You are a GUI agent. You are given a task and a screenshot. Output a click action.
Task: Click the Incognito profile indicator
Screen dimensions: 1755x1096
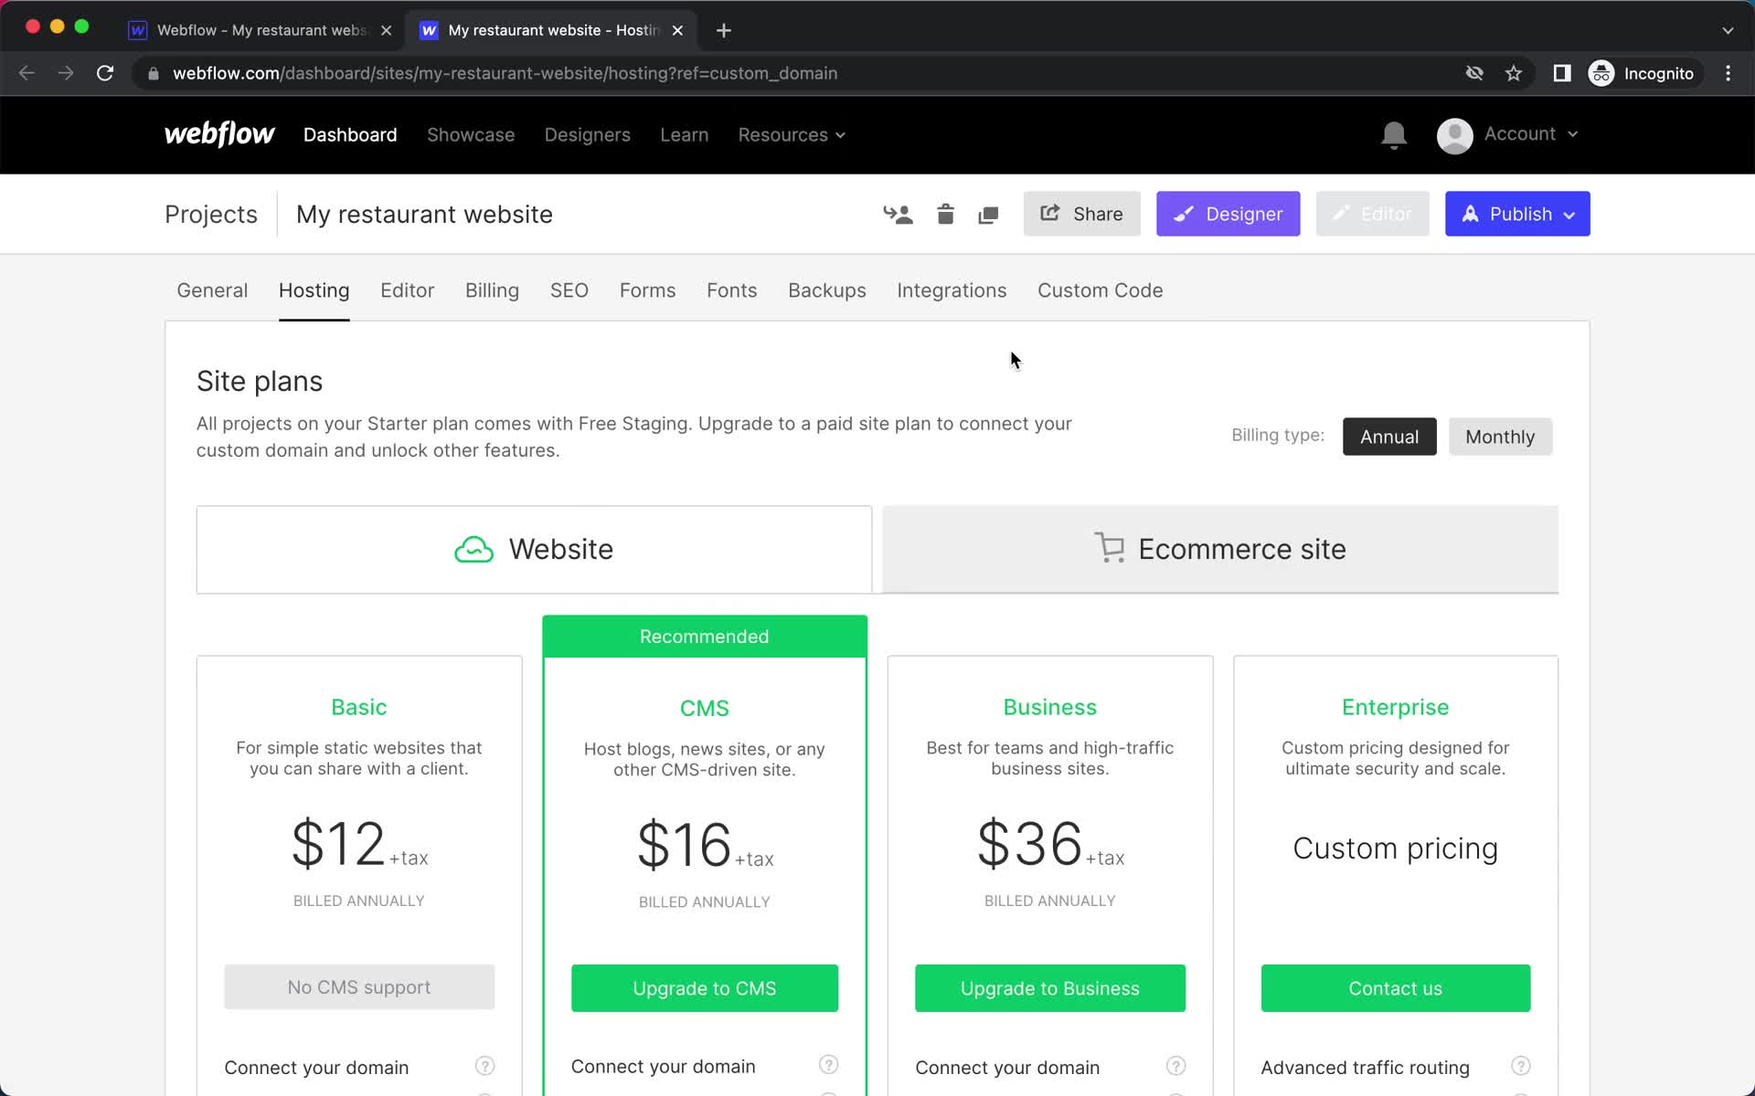[1643, 73]
